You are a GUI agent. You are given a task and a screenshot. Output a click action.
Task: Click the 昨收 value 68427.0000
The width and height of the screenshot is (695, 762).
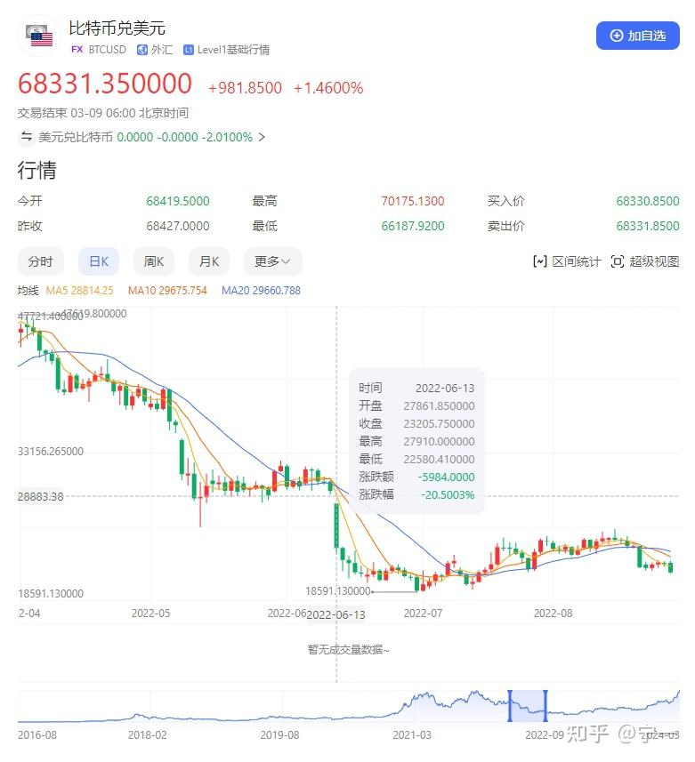pos(177,226)
